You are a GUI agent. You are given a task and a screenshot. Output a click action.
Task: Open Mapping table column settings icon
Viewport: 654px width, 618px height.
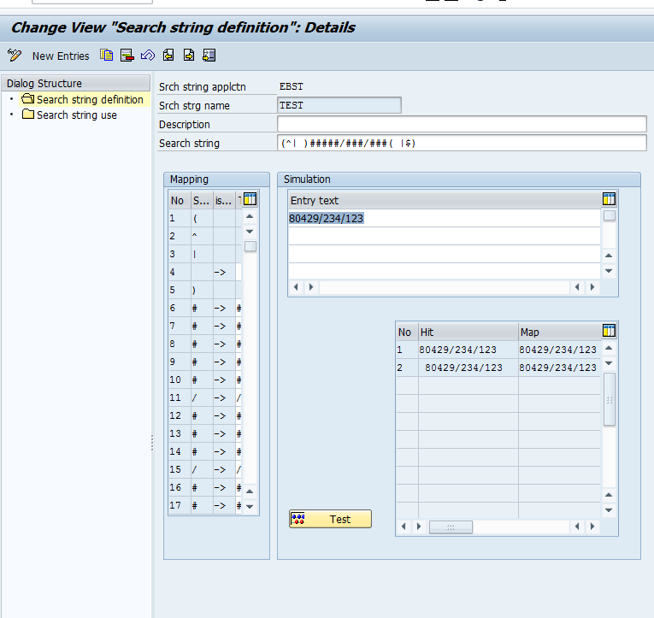250,199
